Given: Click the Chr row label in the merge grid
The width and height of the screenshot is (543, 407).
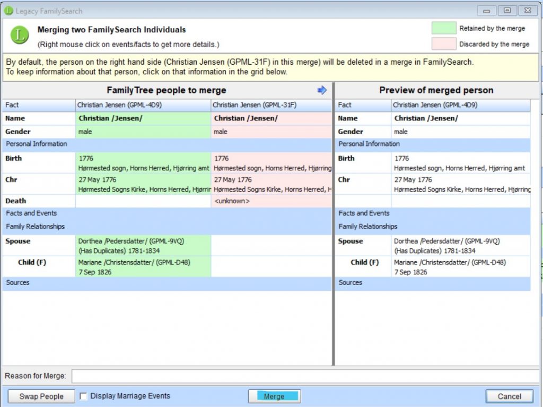Looking at the screenshot, I should [x=12, y=179].
